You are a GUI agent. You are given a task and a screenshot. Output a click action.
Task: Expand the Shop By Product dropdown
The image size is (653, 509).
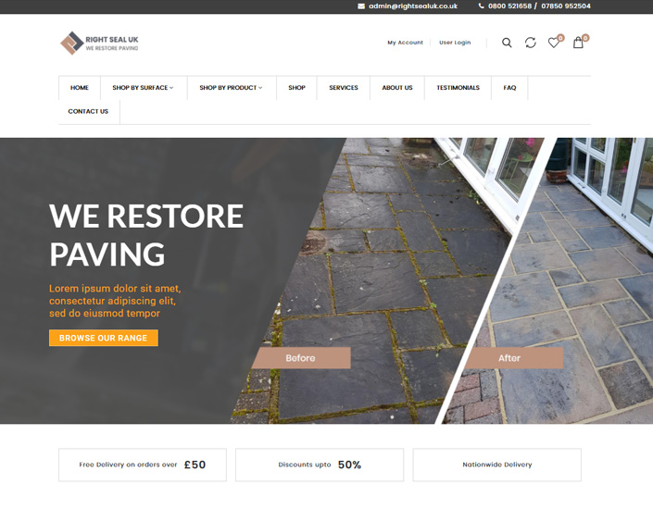click(231, 88)
